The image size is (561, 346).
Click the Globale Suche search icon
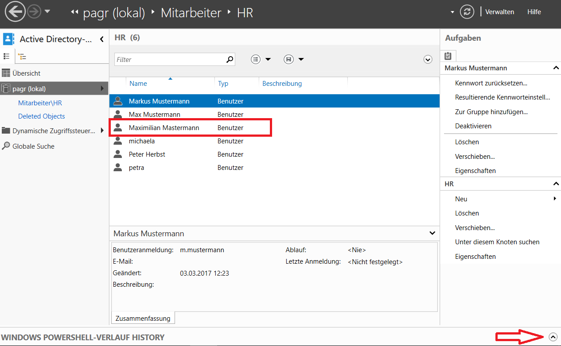click(x=7, y=146)
